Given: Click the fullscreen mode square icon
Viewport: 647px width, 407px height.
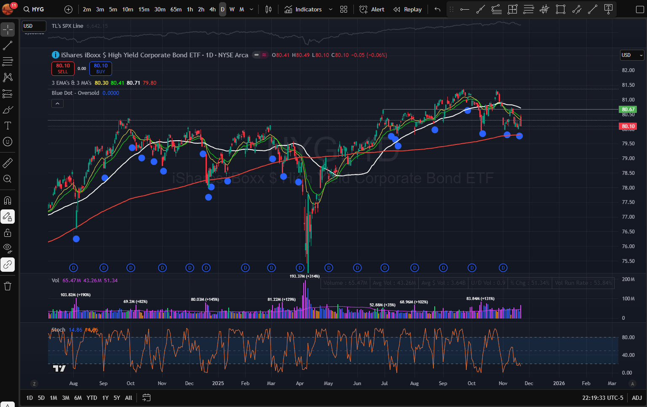Looking at the screenshot, I should tap(640, 9).
